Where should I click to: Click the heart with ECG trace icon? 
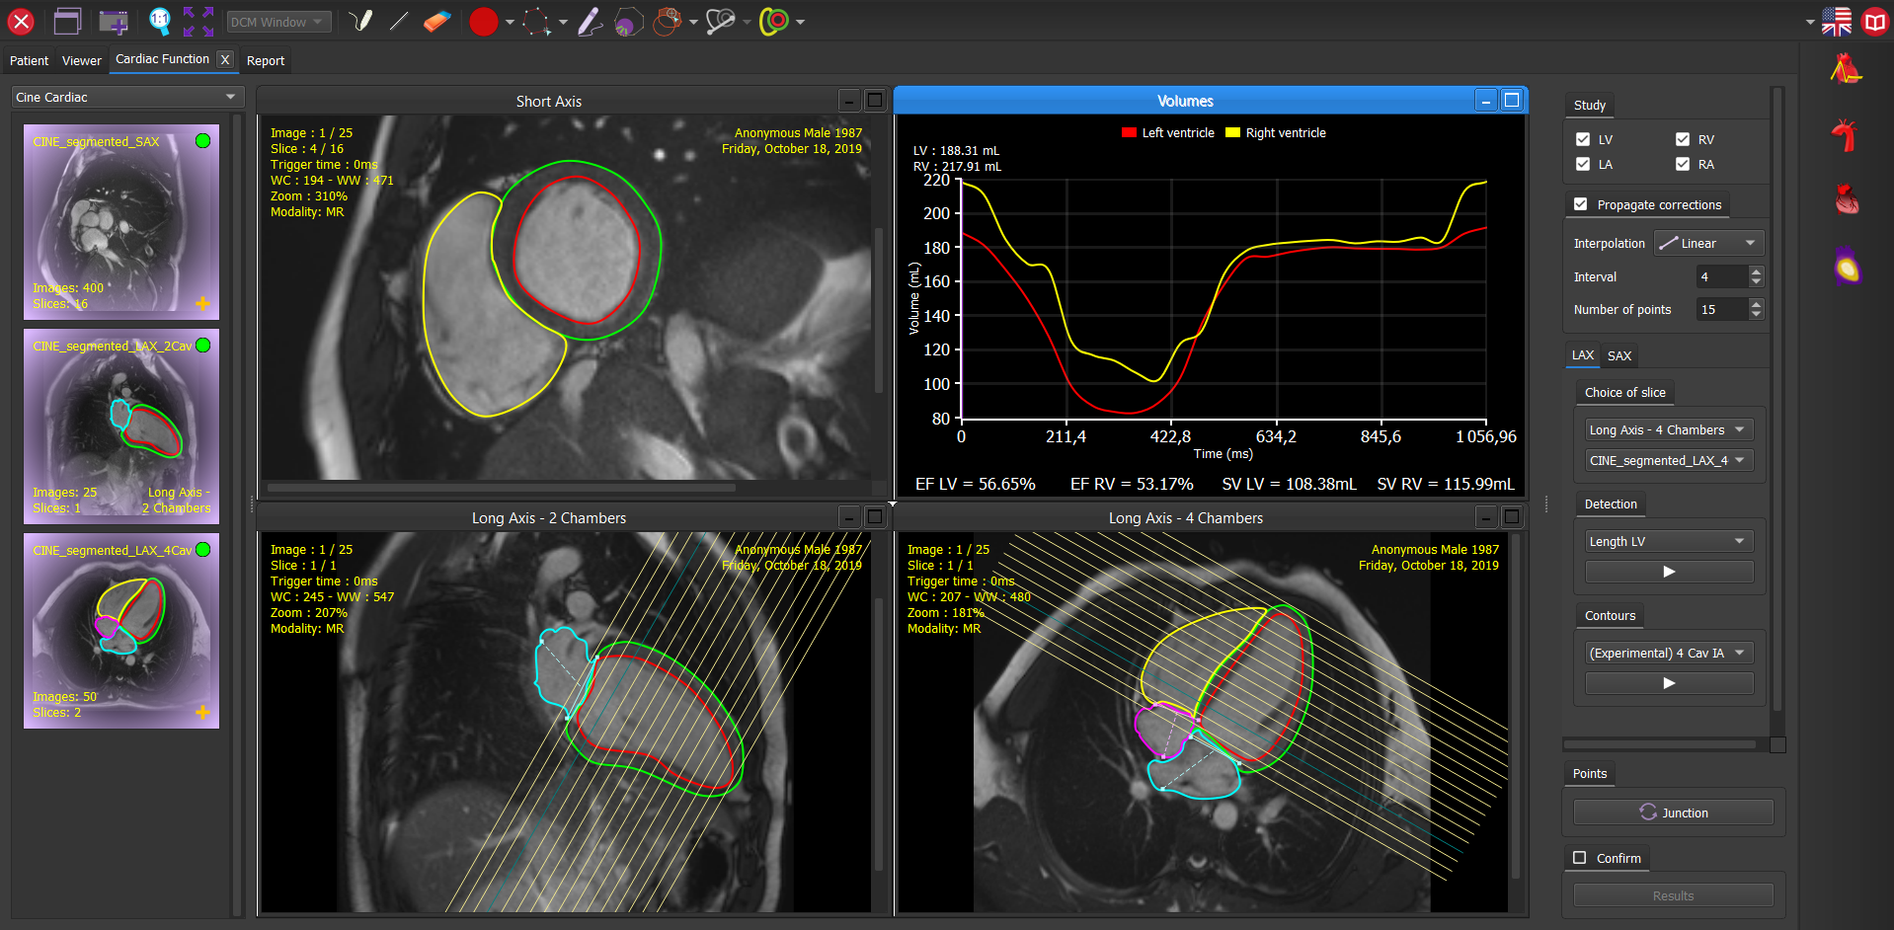[1845, 70]
